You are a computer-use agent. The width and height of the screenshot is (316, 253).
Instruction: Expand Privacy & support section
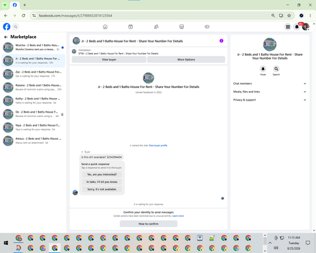(269, 100)
